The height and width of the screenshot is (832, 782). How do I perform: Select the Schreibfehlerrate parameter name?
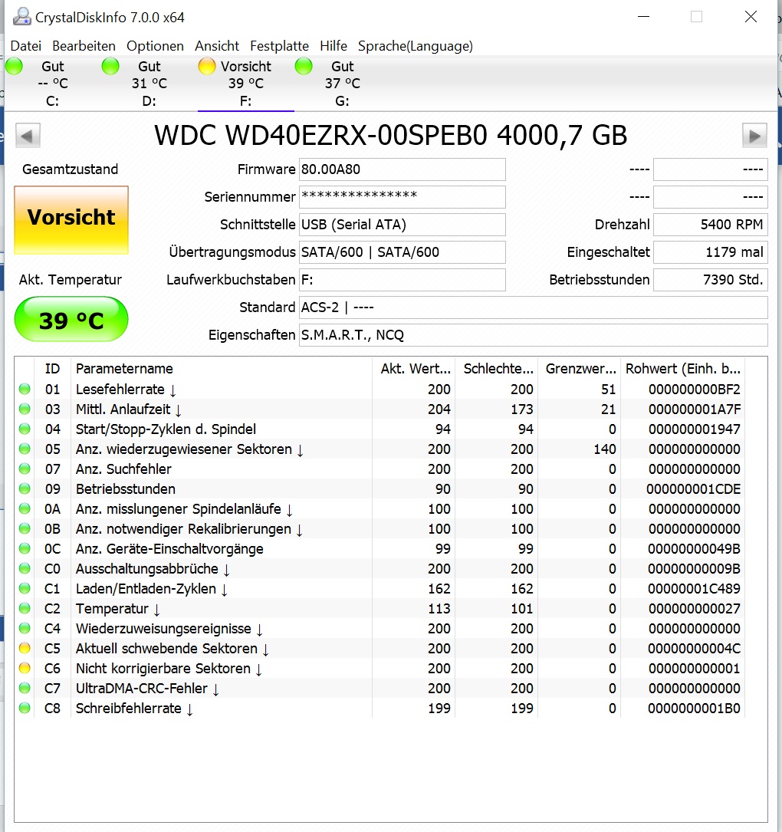[x=134, y=709]
